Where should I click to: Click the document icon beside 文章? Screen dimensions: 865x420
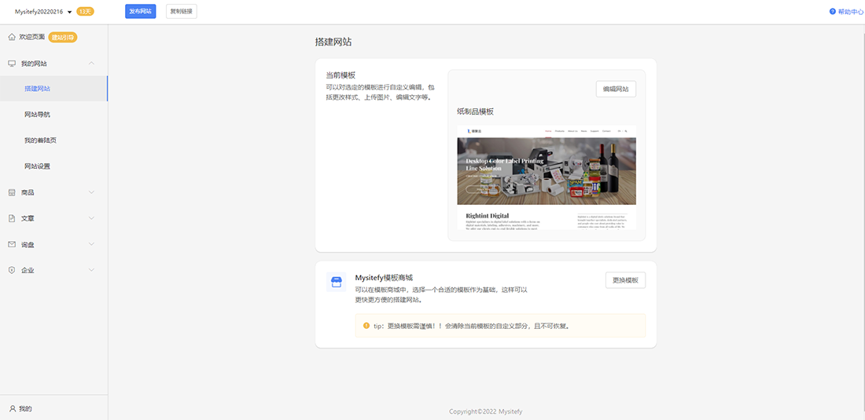(x=12, y=218)
